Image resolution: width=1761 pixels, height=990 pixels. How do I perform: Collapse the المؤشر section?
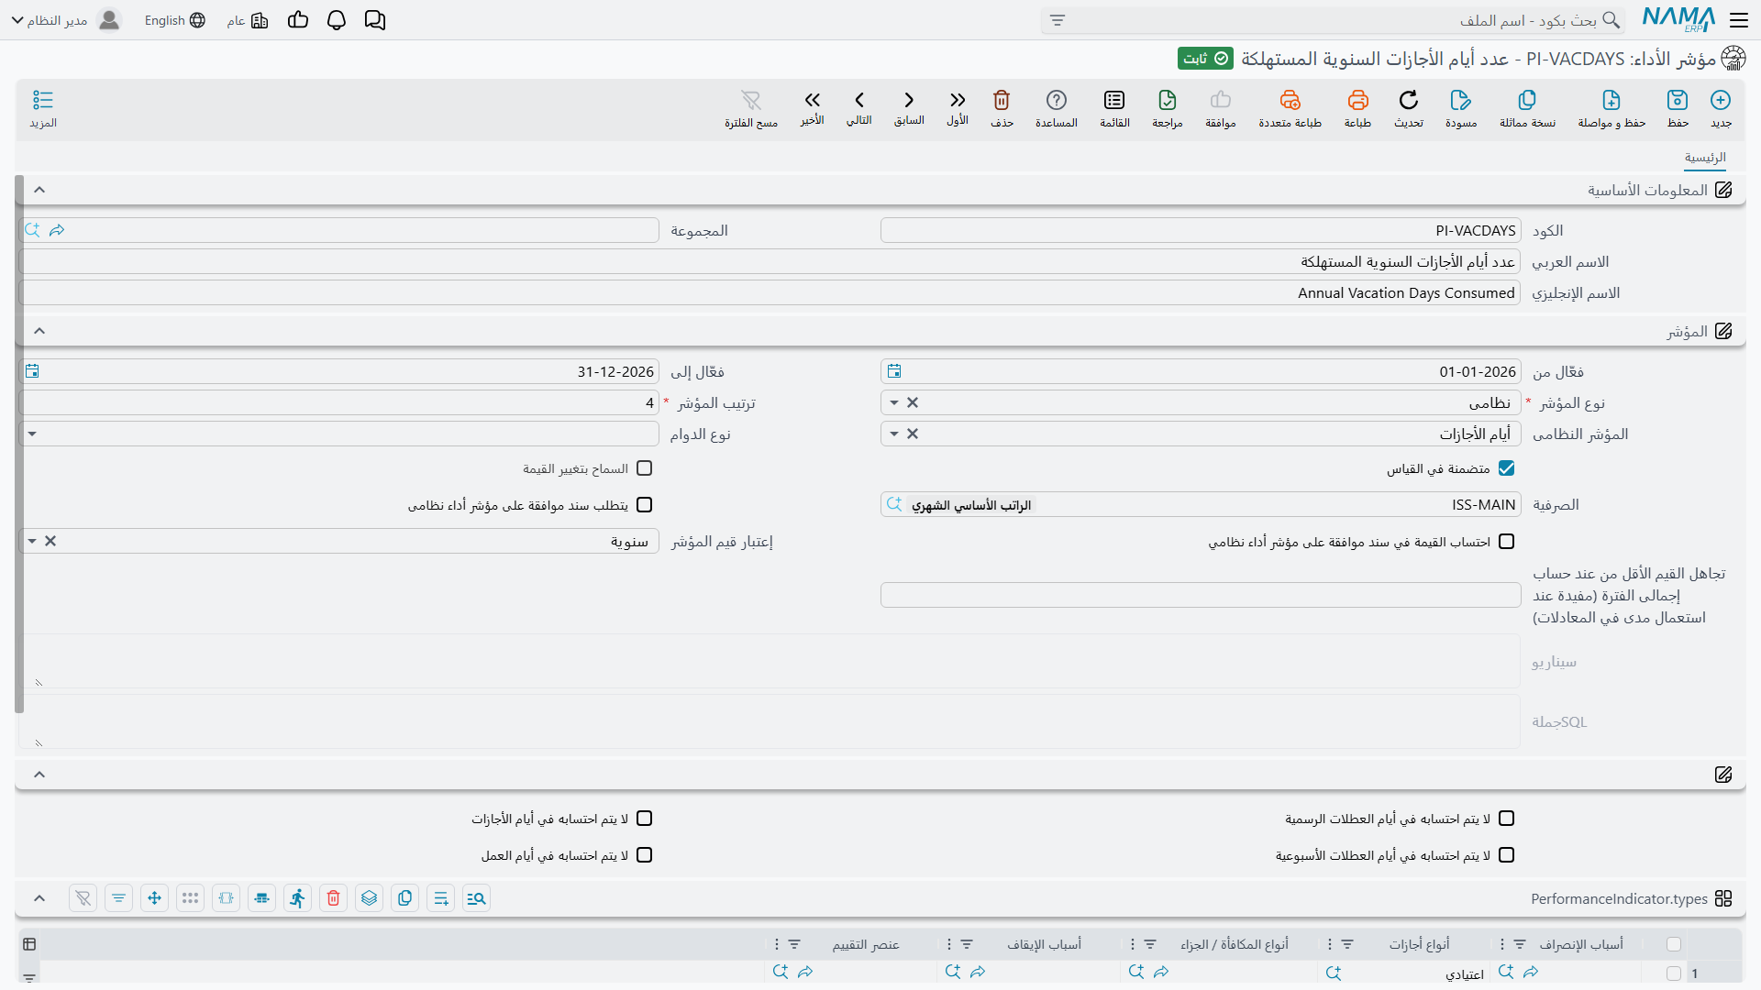(39, 331)
